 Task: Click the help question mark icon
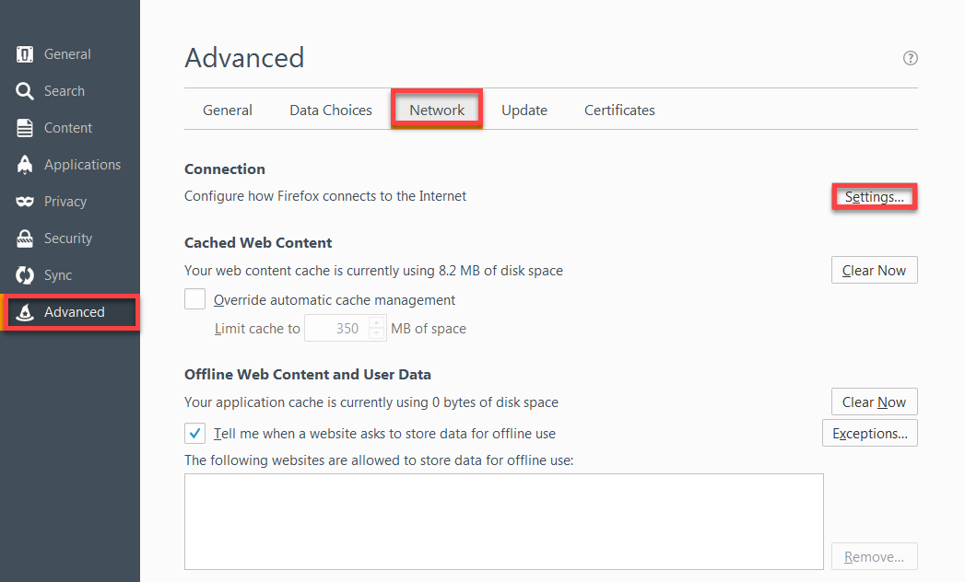pyautogui.click(x=910, y=57)
